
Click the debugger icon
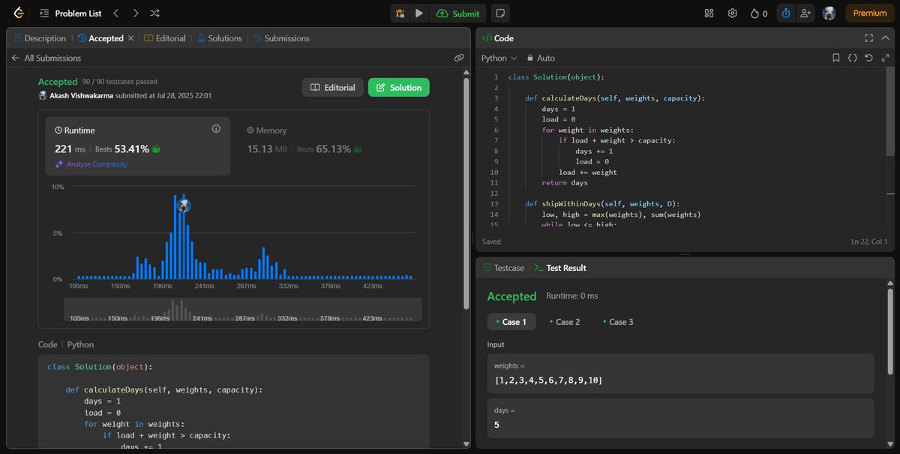tap(400, 14)
